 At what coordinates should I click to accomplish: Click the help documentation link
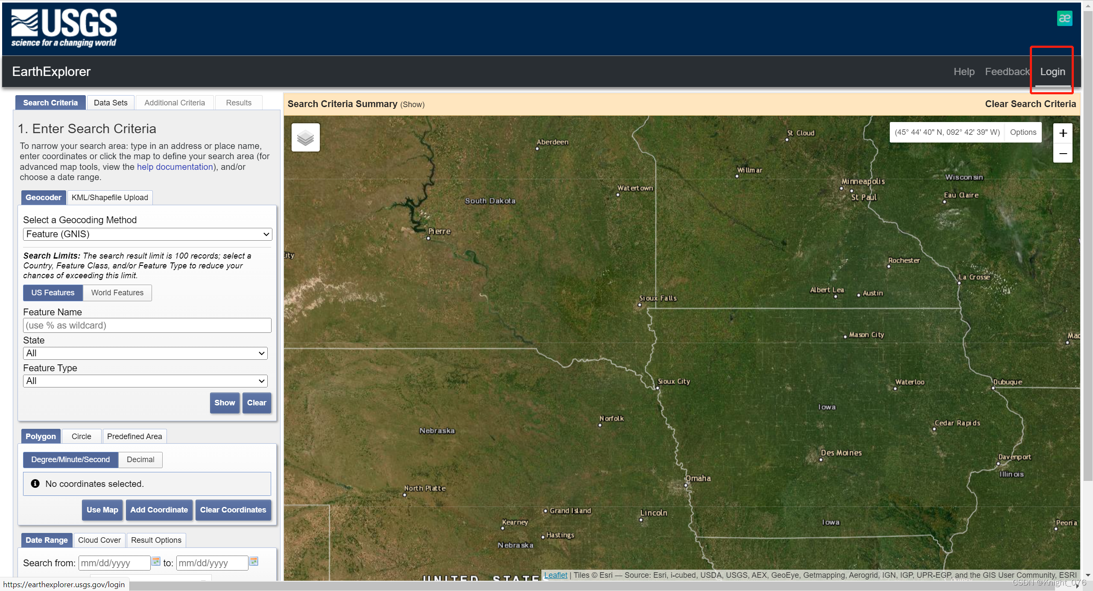tap(175, 167)
